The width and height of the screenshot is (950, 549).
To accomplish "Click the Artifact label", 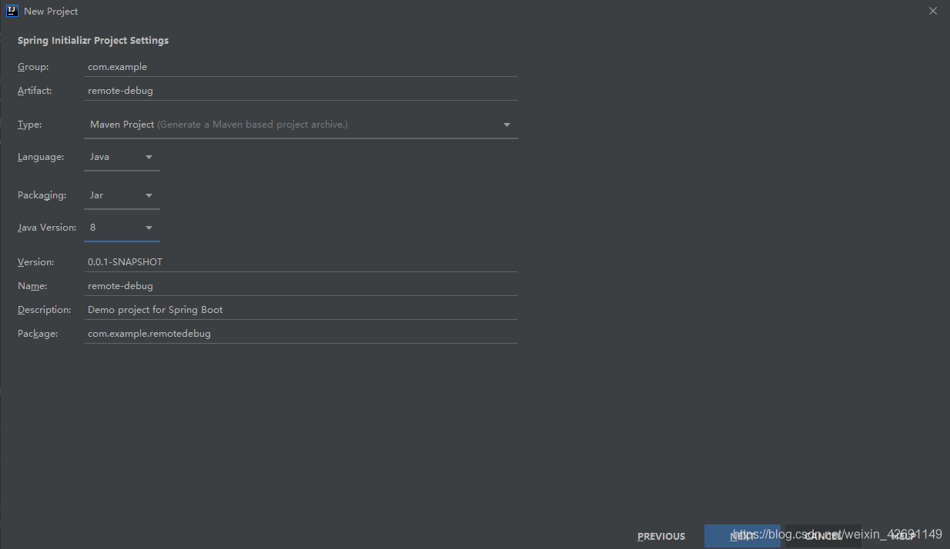I will pos(35,91).
